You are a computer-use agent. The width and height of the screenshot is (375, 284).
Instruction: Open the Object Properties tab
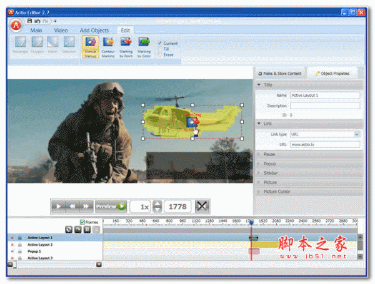click(x=332, y=73)
